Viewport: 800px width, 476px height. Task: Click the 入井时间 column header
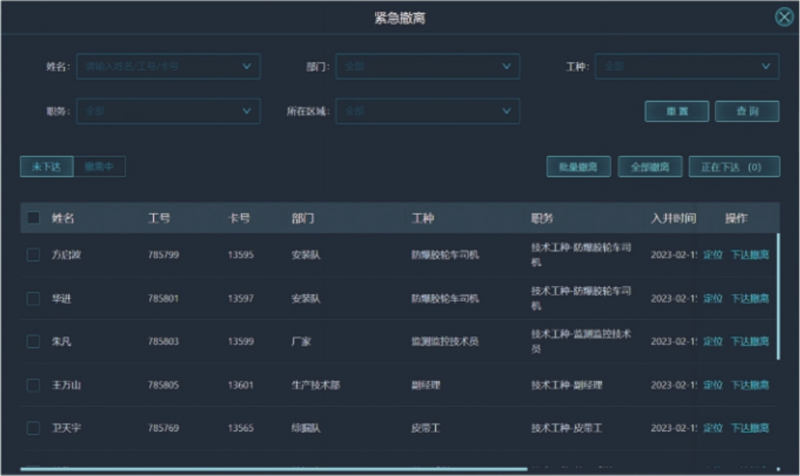pyautogui.click(x=673, y=218)
